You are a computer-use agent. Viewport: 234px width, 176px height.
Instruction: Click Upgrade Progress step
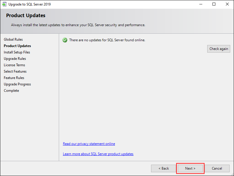pyautogui.click(x=17, y=84)
